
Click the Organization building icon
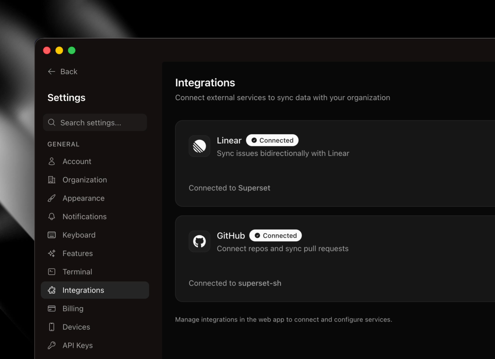tap(51, 180)
